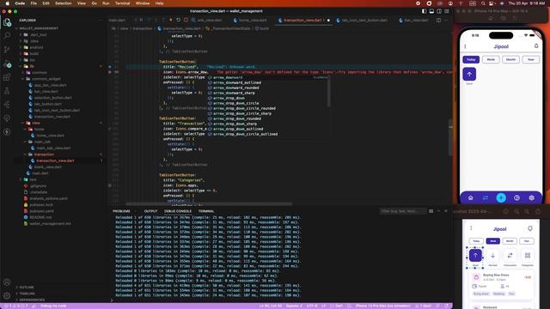Image resolution: width=550 pixels, height=309 pixels.
Task: Expand the build folder in Explorer
Action: pyautogui.click(x=34, y=53)
